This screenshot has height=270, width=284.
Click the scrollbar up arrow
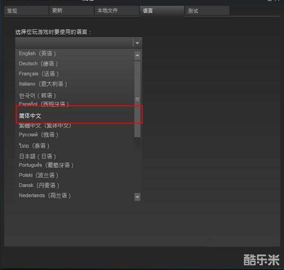click(x=137, y=55)
